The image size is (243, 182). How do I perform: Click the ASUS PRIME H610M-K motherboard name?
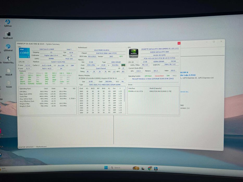102,50
